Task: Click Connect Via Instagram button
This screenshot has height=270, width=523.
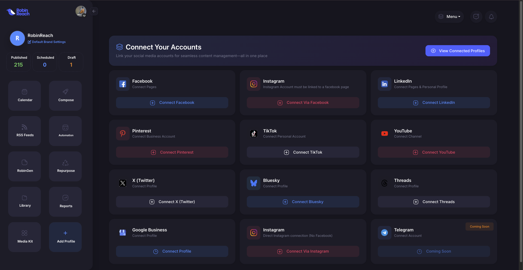Action: [x=303, y=251]
